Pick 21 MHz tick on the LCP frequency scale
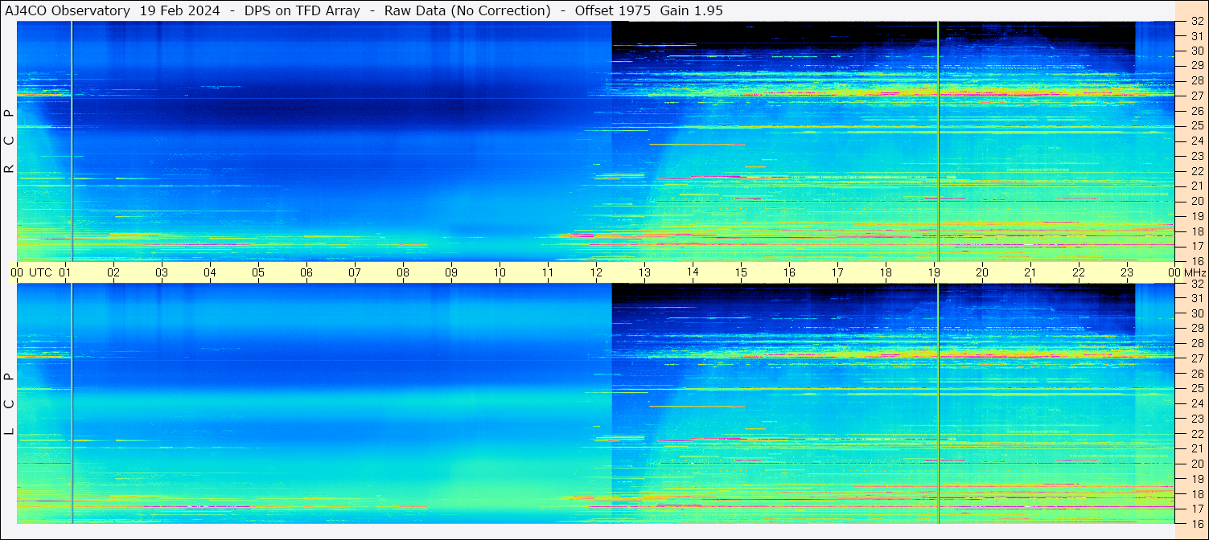Viewport: 1209px width, 540px height. pos(1196,448)
